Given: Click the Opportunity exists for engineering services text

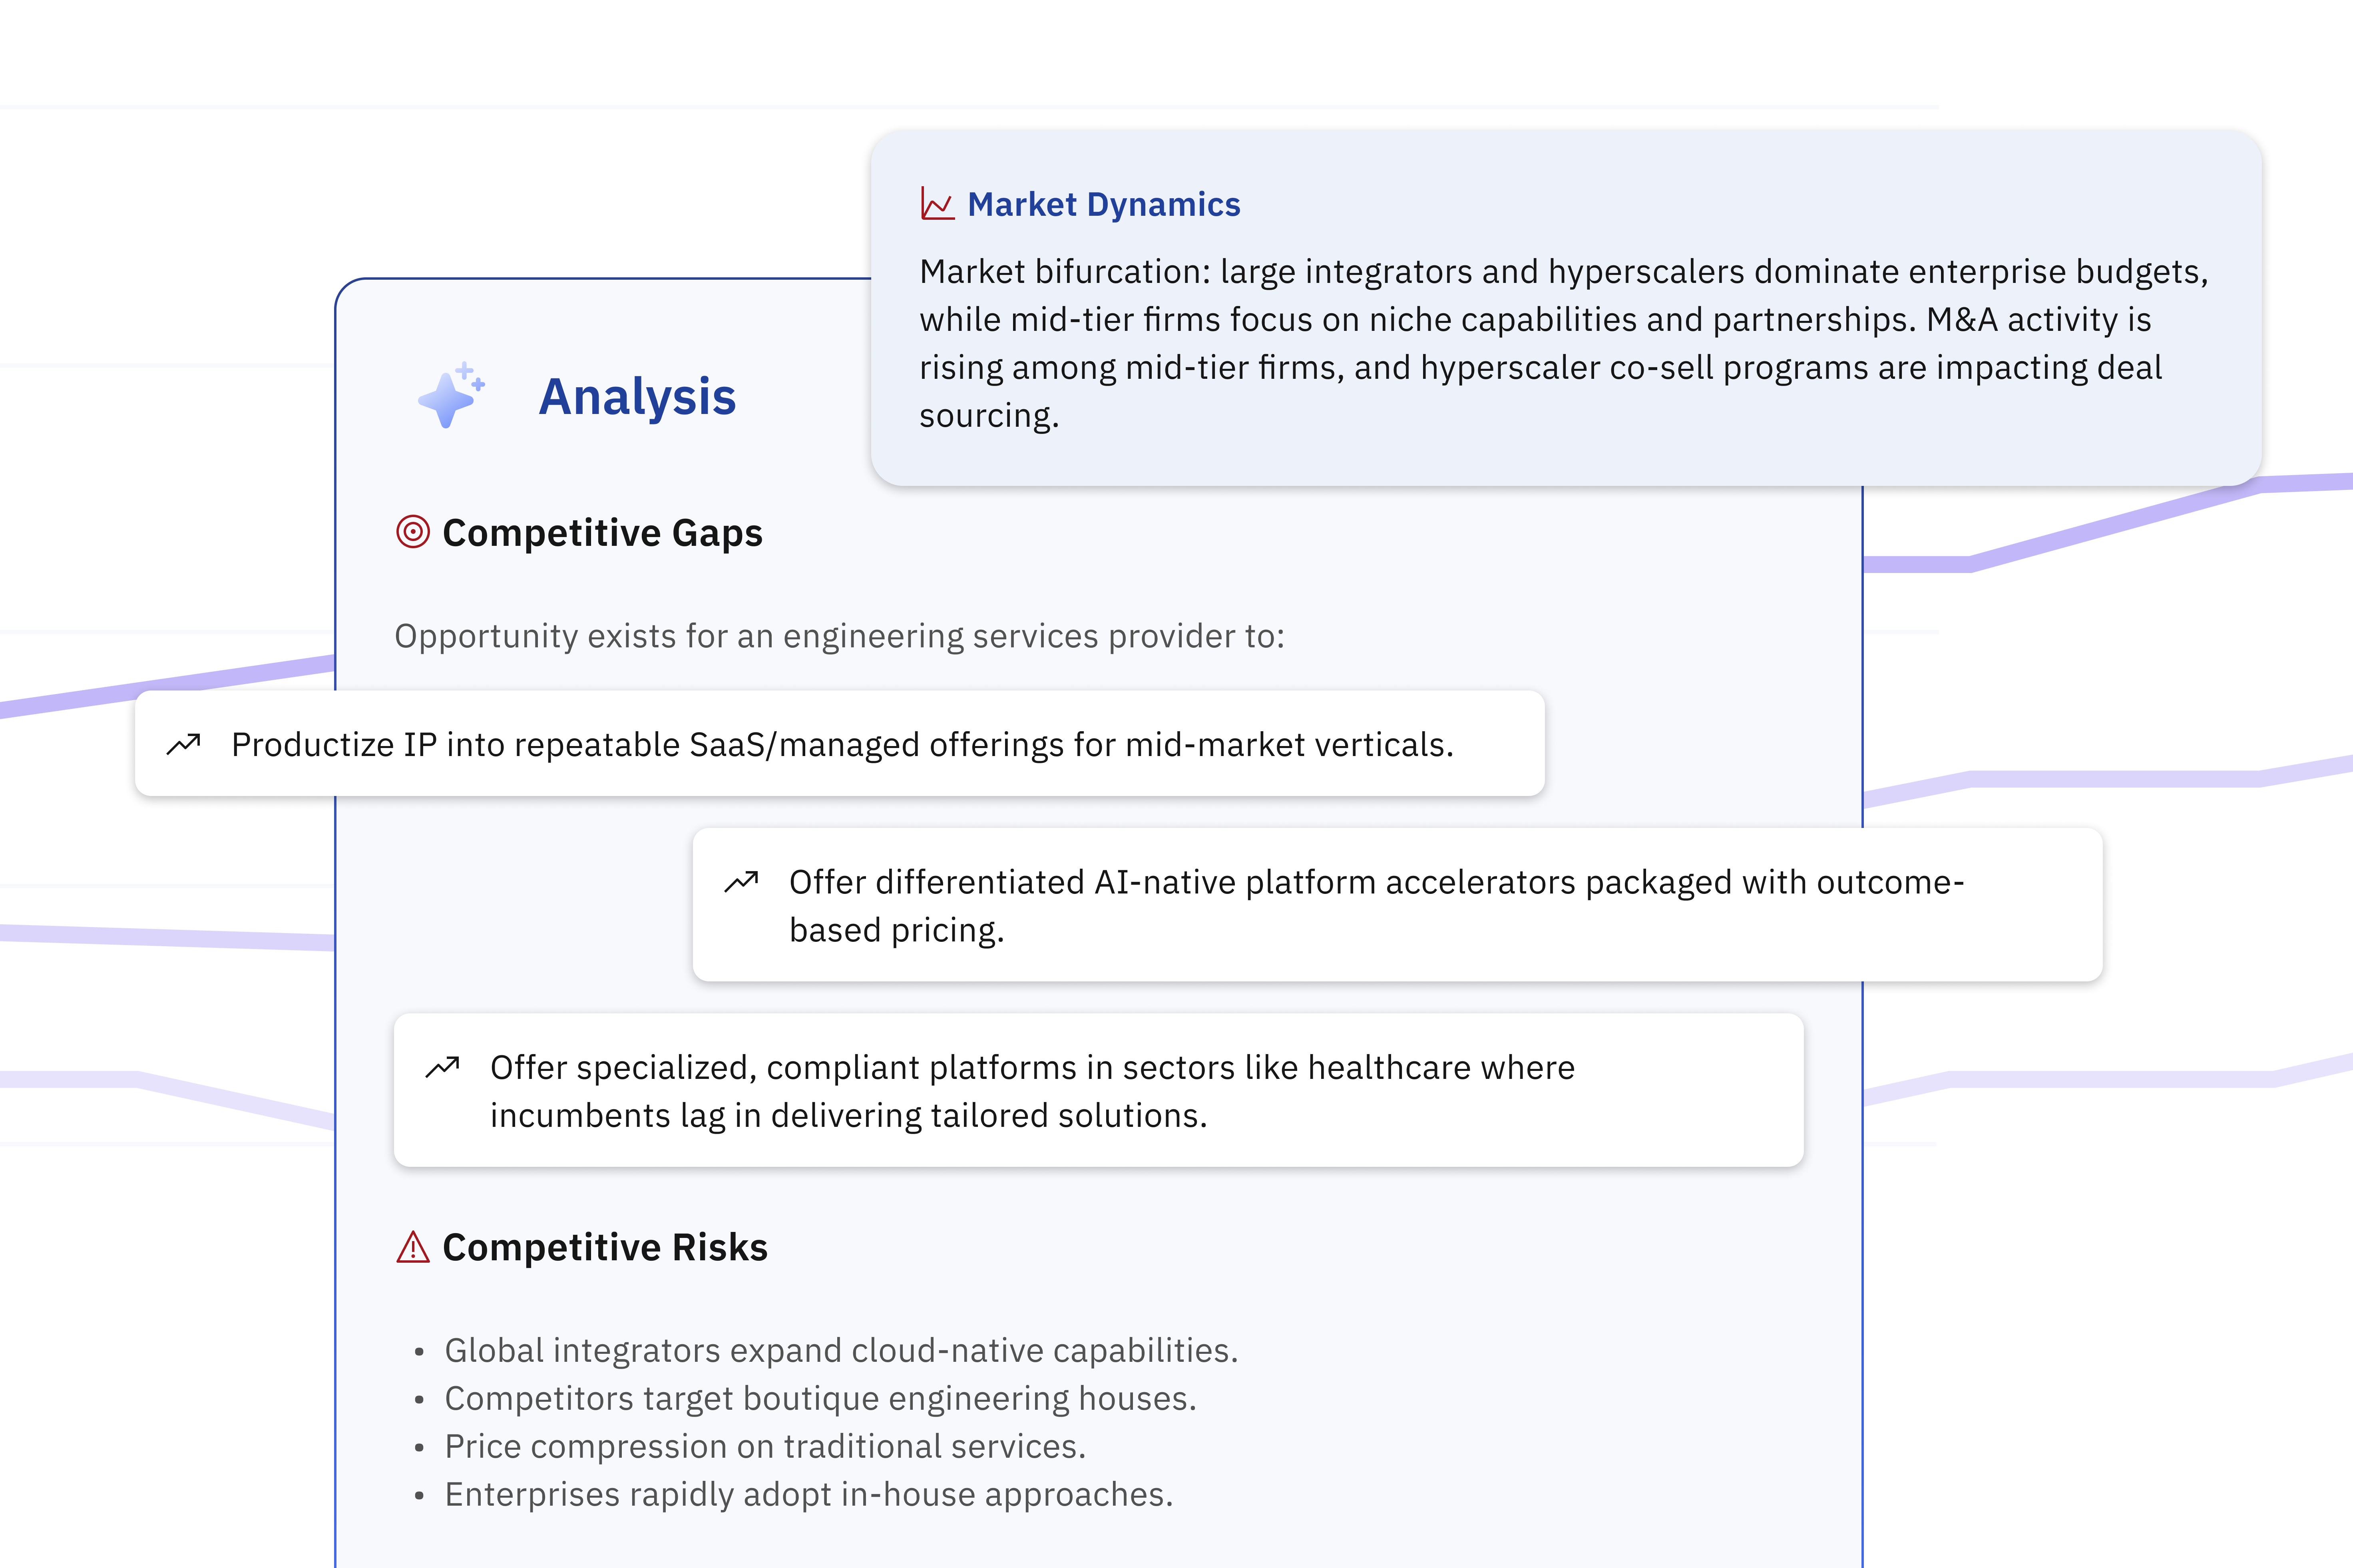Looking at the screenshot, I should (839, 636).
